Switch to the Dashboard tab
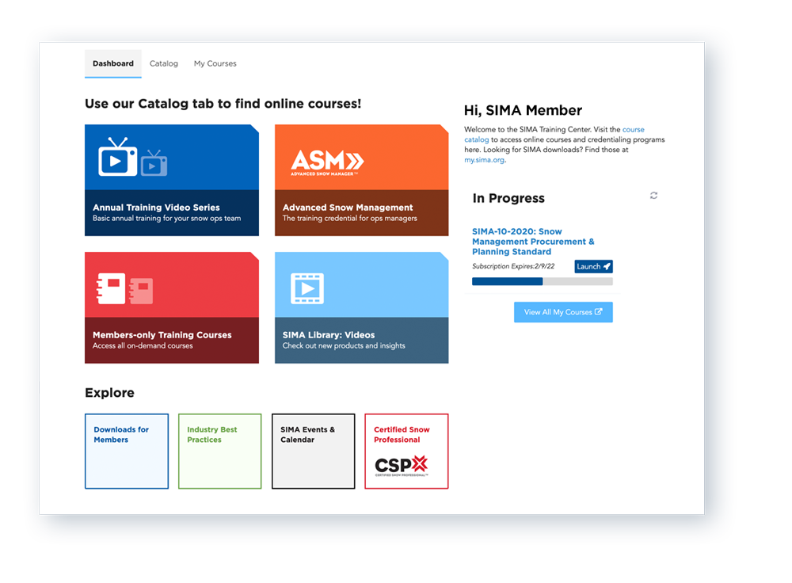The width and height of the screenshot is (792, 583). [113, 63]
